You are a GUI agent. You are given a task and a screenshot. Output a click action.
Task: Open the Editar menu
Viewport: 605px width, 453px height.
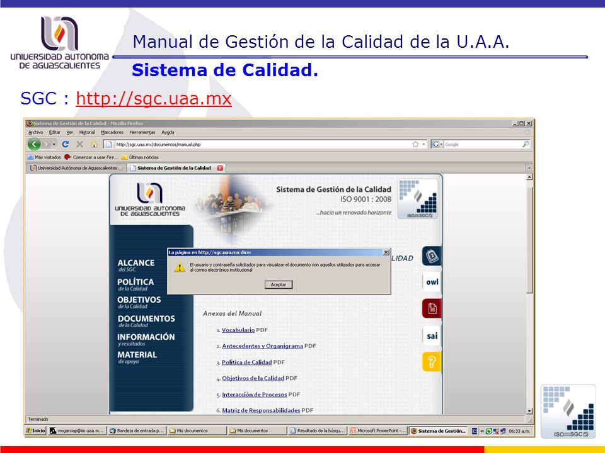pyautogui.click(x=54, y=132)
